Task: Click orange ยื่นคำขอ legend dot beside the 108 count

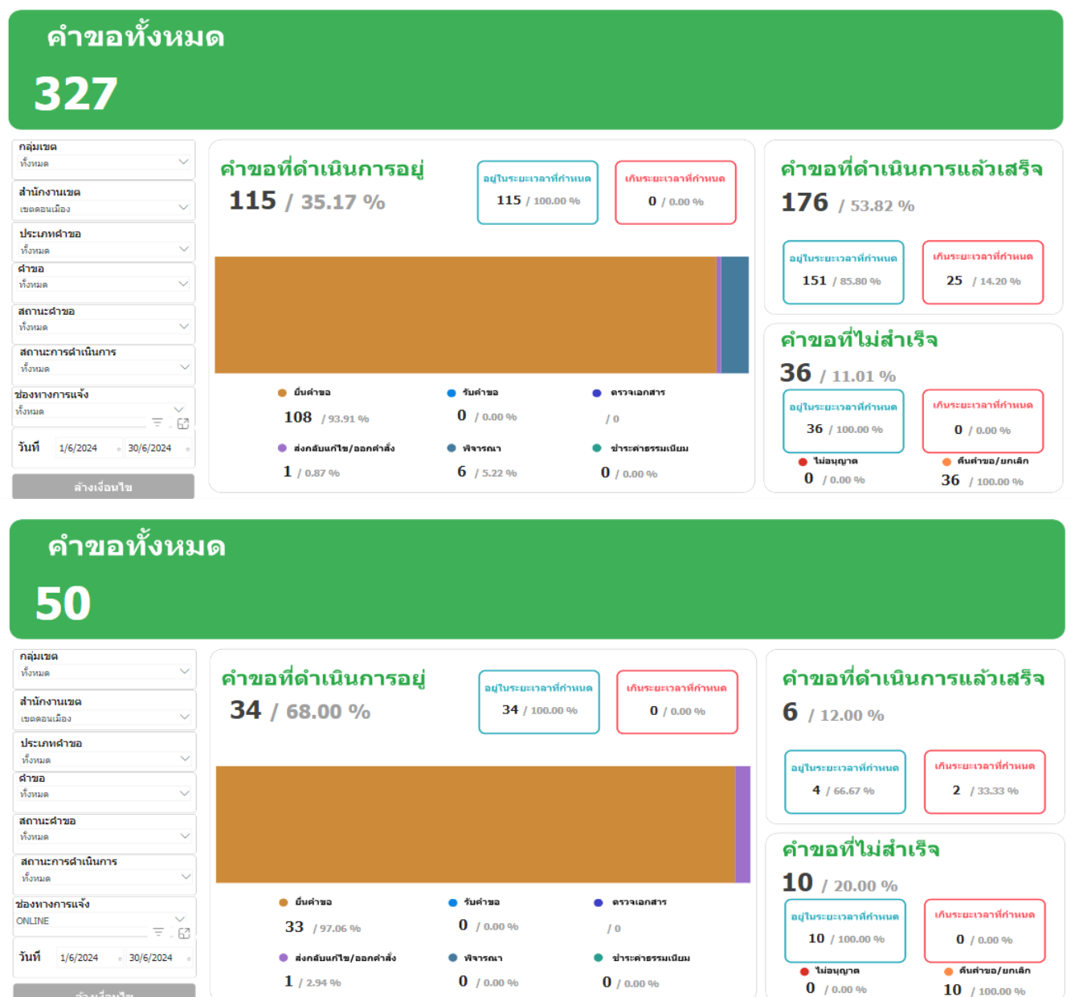Action: coord(282,393)
